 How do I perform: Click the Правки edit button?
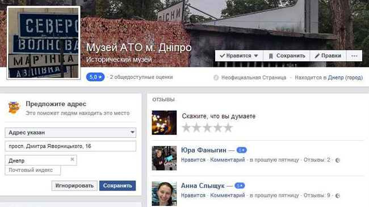click(x=328, y=56)
